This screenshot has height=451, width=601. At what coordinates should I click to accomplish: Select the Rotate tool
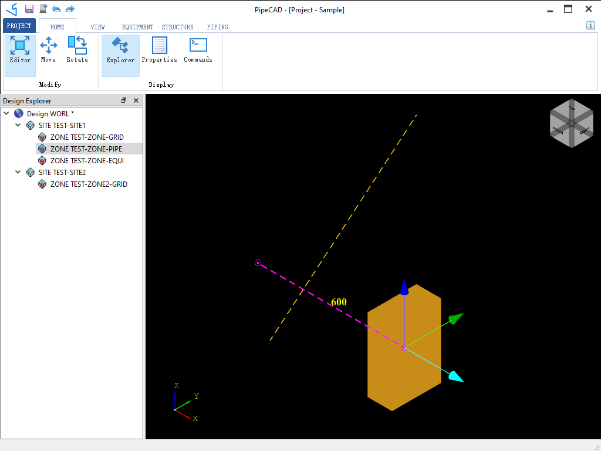[77, 50]
